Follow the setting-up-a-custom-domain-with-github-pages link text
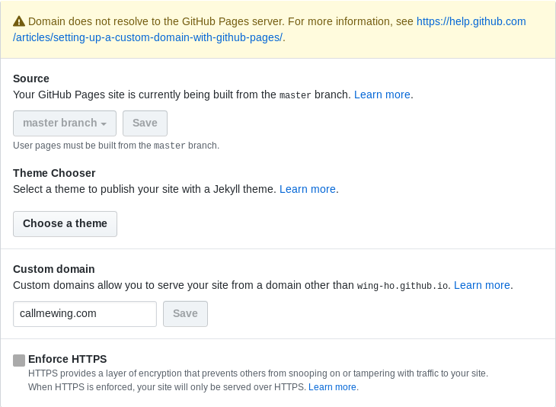The height and width of the screenshot is (407, 556). (148, 37)
